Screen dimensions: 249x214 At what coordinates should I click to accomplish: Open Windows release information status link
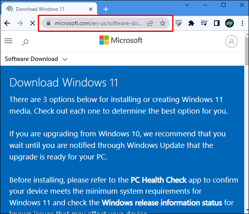tap(162, 203)
